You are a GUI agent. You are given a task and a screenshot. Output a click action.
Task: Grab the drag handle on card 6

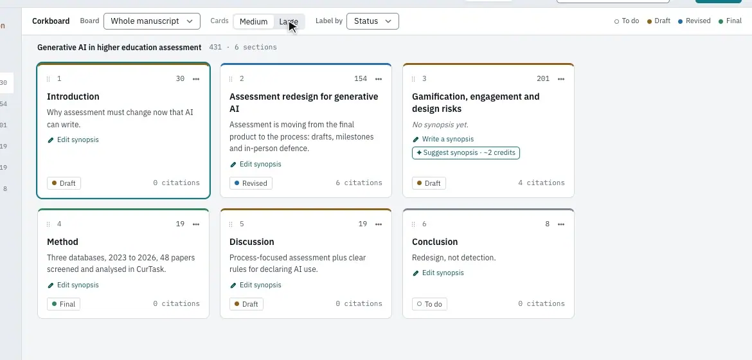(x=413, y=224)
